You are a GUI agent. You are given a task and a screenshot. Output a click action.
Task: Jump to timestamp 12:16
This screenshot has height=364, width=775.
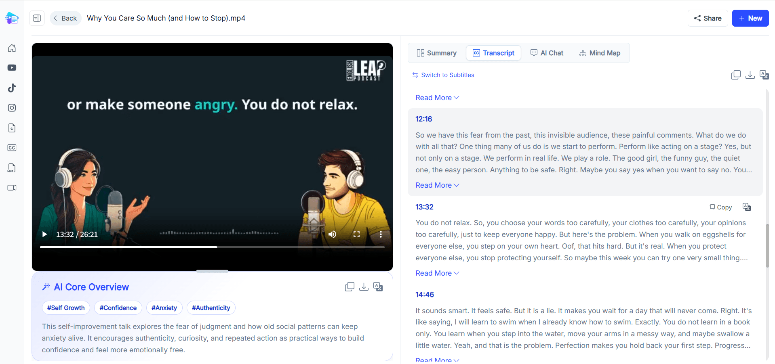pyautogui.click(x=424, y=119)
